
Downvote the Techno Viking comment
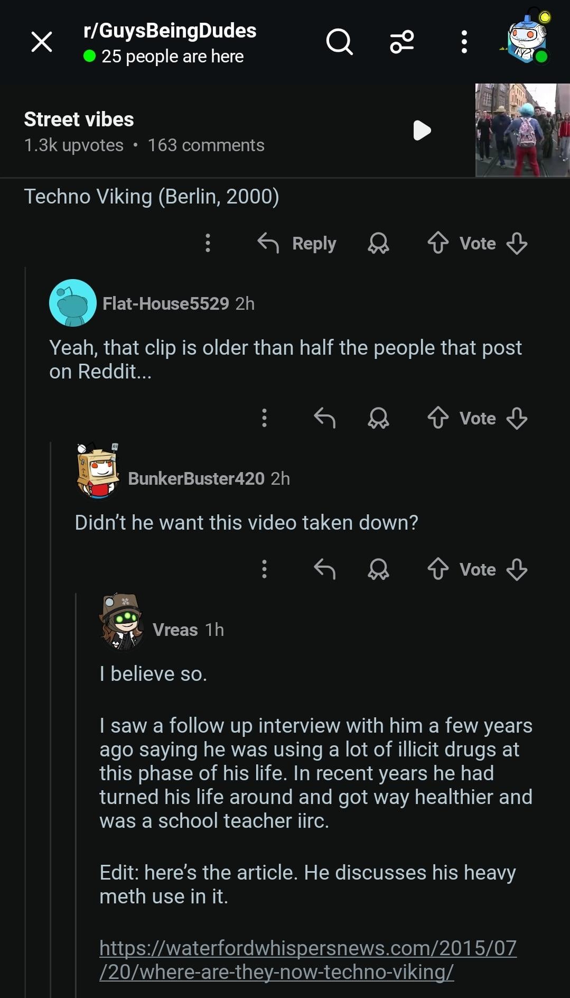[x=517, y=243]
